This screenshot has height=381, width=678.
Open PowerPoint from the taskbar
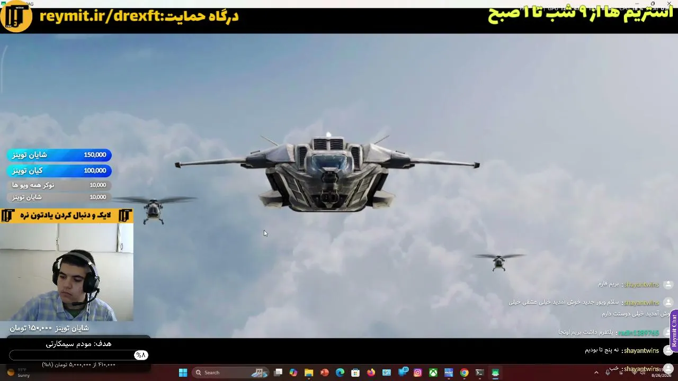pyautogui.click(x=324, y=373)
